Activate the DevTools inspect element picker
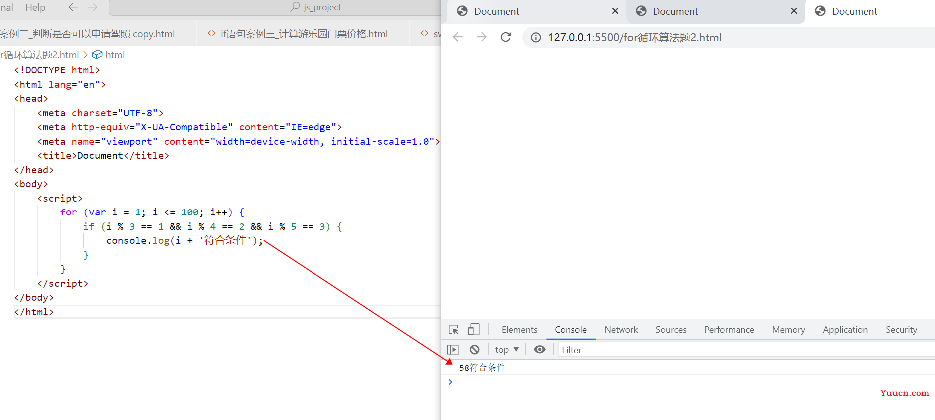 coord(454,330)
